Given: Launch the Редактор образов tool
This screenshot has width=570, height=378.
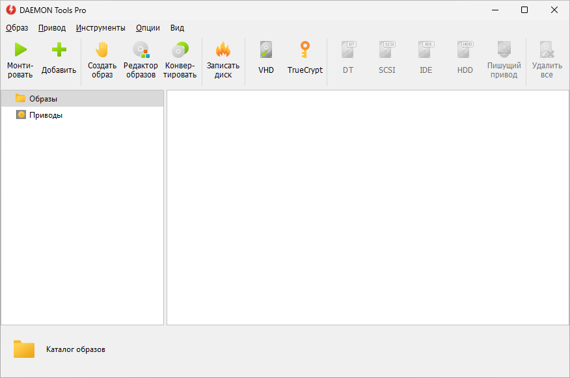Looking at the screenshot, I should 141,59.
